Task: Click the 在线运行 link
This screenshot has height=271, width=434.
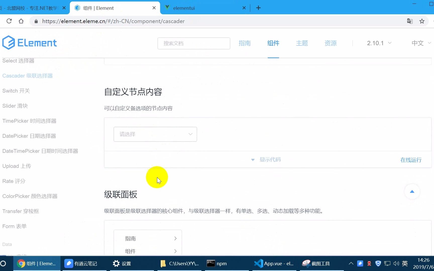Action: pos(411,160)
